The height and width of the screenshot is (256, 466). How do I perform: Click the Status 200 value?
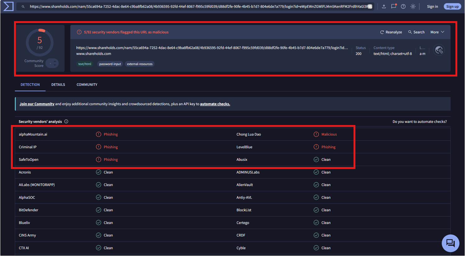(359, 54)
